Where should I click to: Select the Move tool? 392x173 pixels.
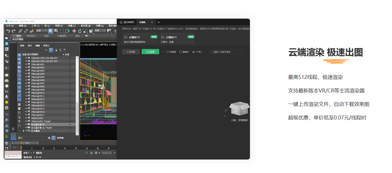pos(74,31)
